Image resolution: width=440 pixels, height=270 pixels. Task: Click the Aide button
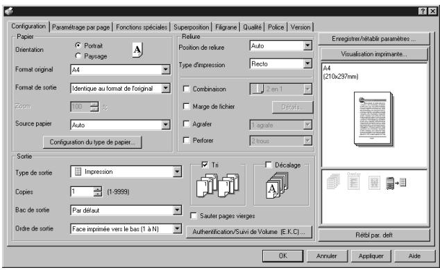(414, 255)
